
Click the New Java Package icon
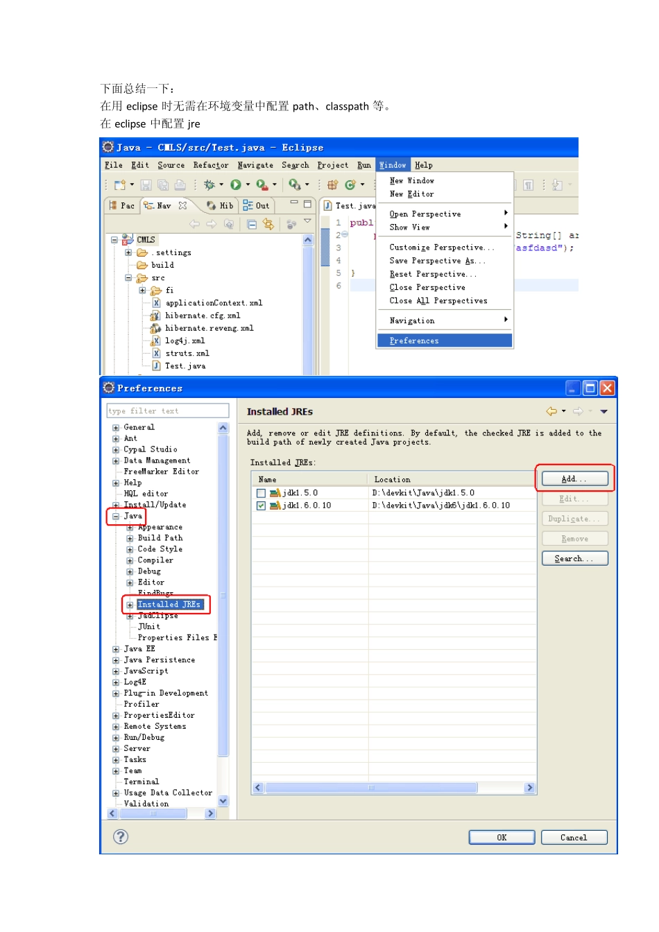coord(332,185)
